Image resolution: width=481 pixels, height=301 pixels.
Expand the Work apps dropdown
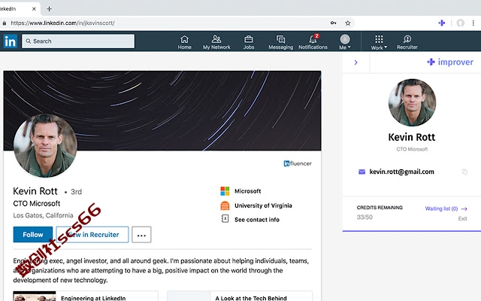[x=379, y=42]
